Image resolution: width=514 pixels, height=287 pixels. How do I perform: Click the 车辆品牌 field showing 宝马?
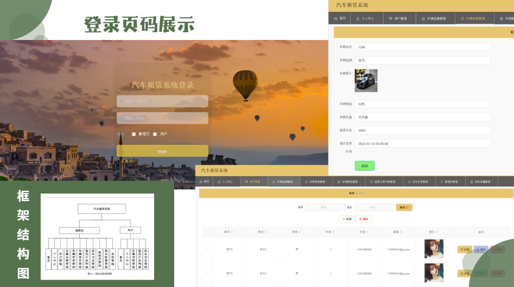coord(423,60)
